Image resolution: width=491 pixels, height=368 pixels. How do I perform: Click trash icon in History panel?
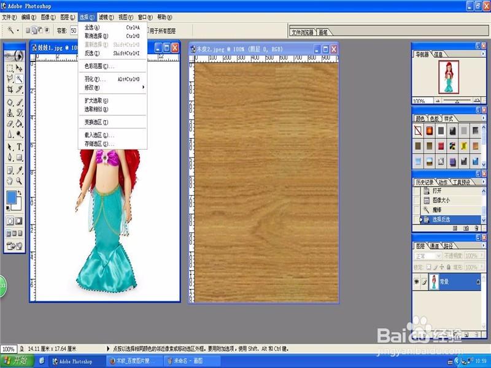click(477, 228)
